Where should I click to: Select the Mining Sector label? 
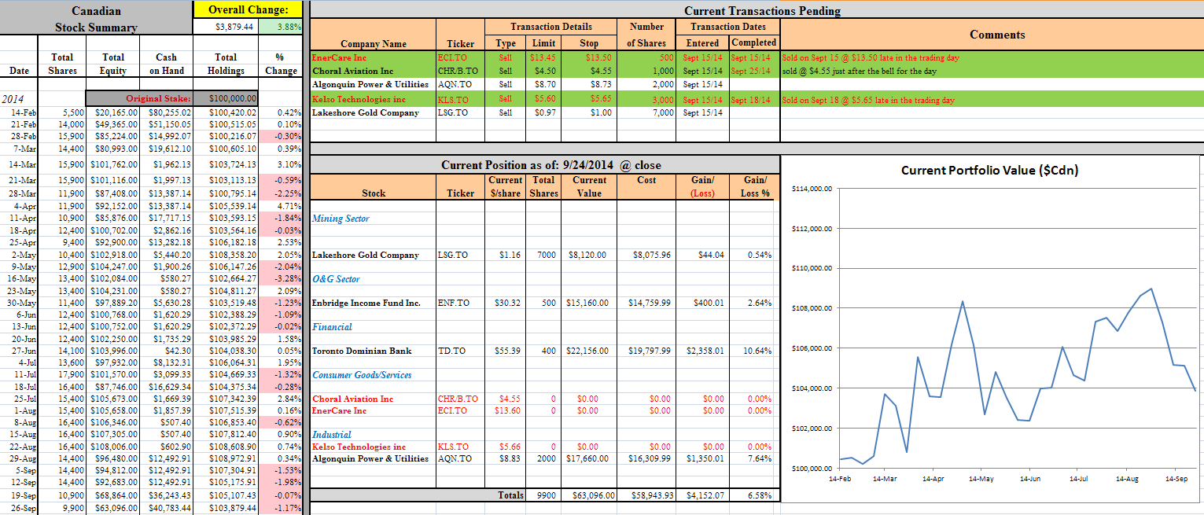(x=341, y=219)
